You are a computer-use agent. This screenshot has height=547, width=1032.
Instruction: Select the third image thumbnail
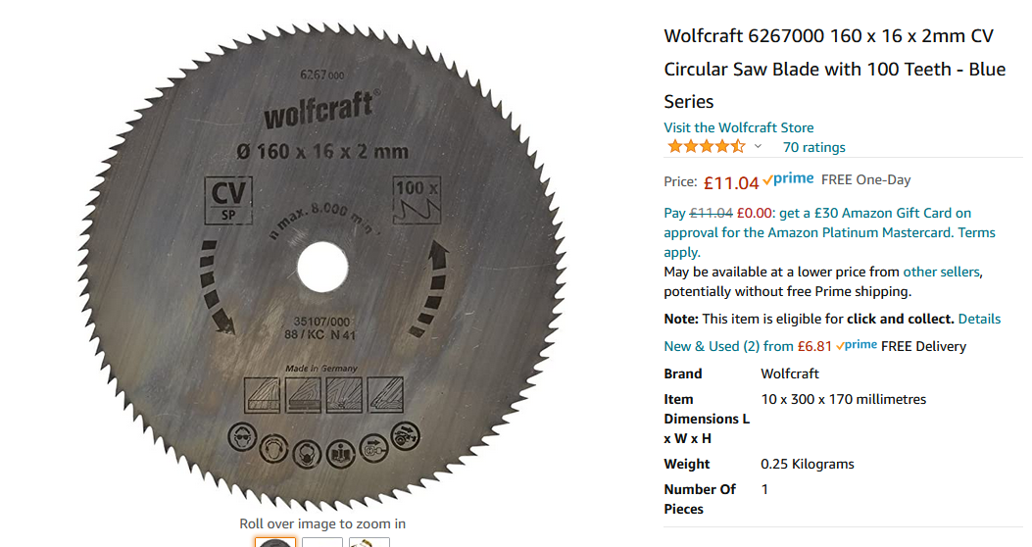pyautogui.click(x=369, y=542)
